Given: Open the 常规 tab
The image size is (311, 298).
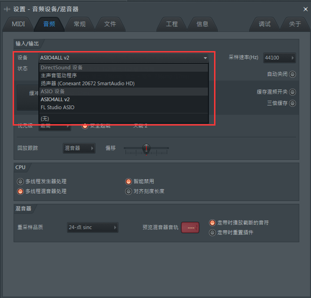Looking at the screenshot, I should [80, 24].
